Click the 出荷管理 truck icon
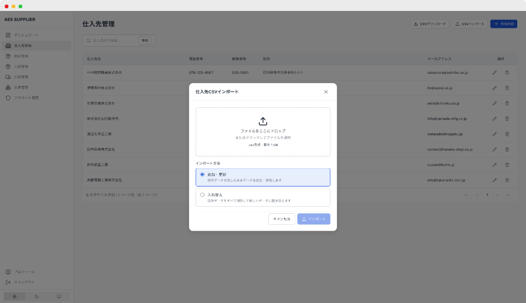This screenshot has height=303, width=526. 8,77
